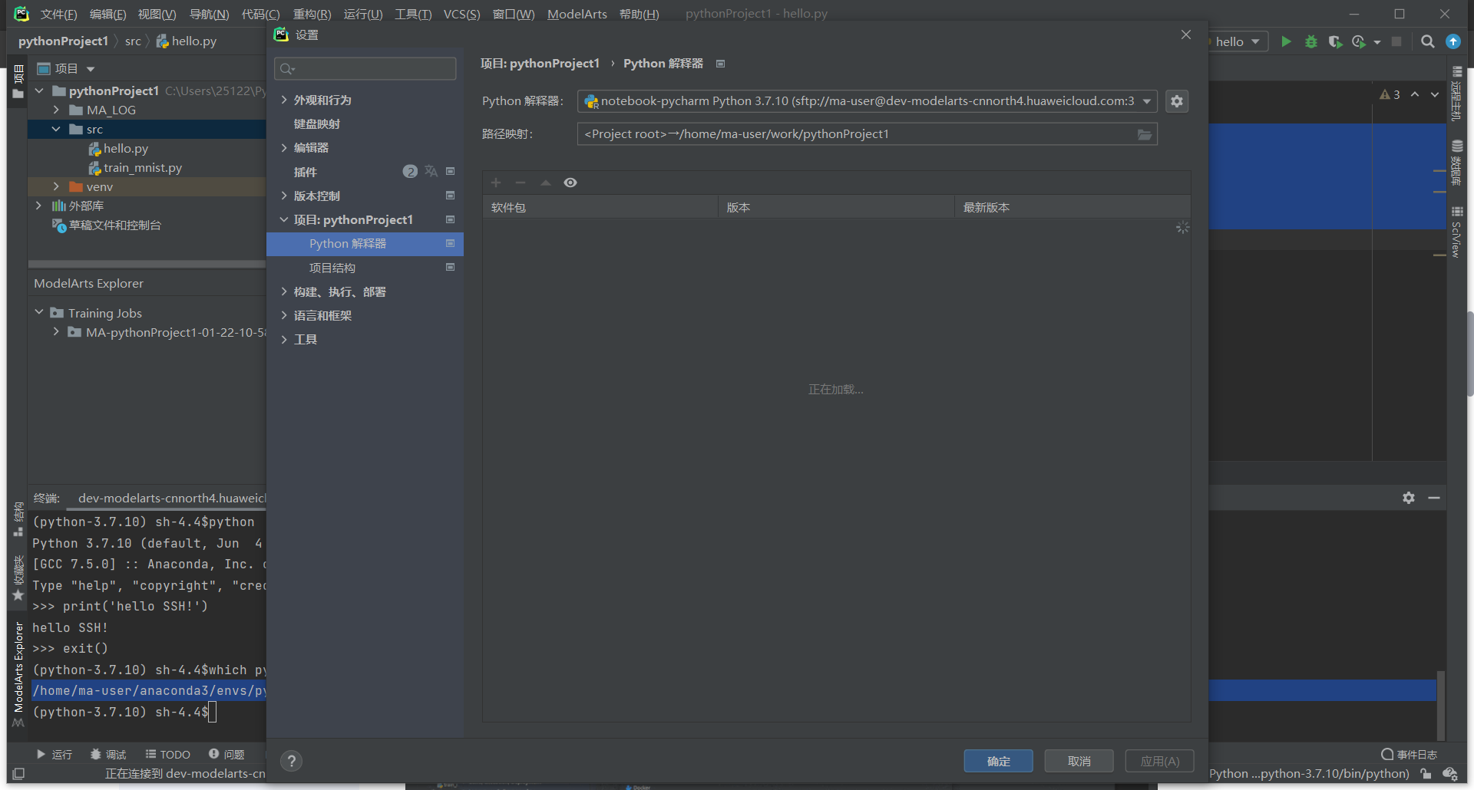Click the run with coverage icon
This screenshot has height=790, width=1474.
tap(1336, 41)
